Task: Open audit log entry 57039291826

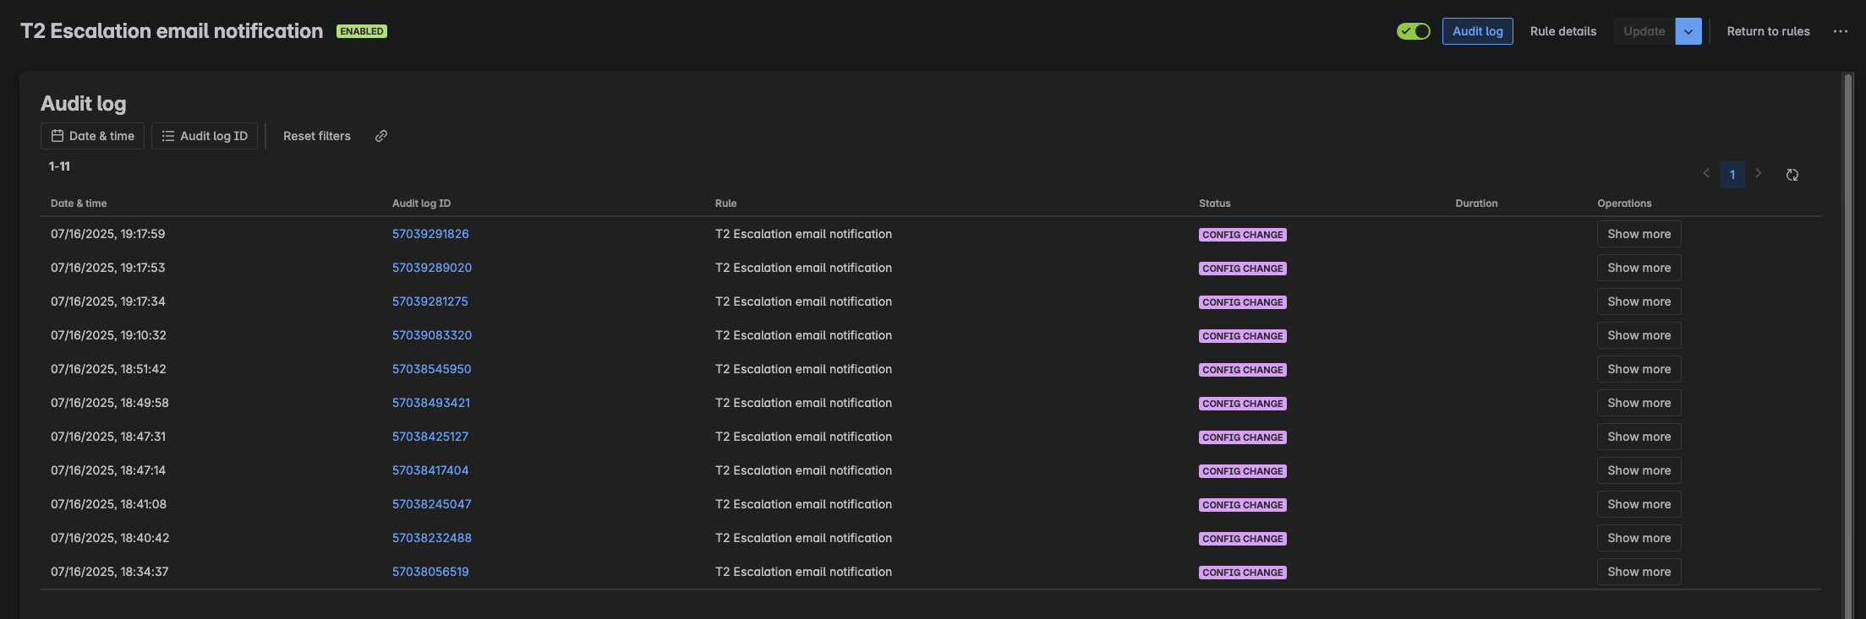Action: 430,234
